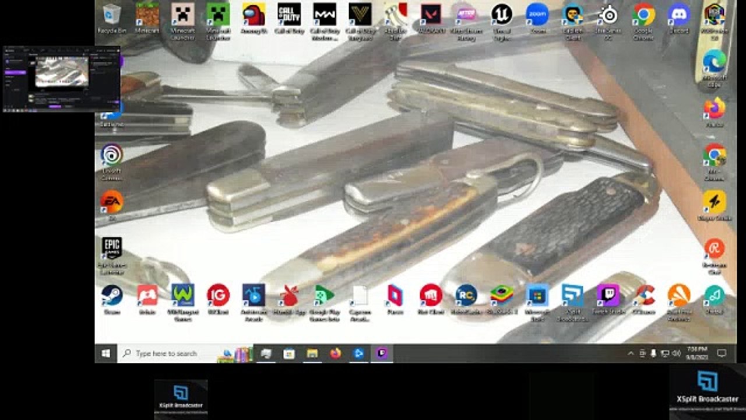Switch to Firefox on the taskbar
Viewport: 746px width, 420px height.
[x=335, y=353]
